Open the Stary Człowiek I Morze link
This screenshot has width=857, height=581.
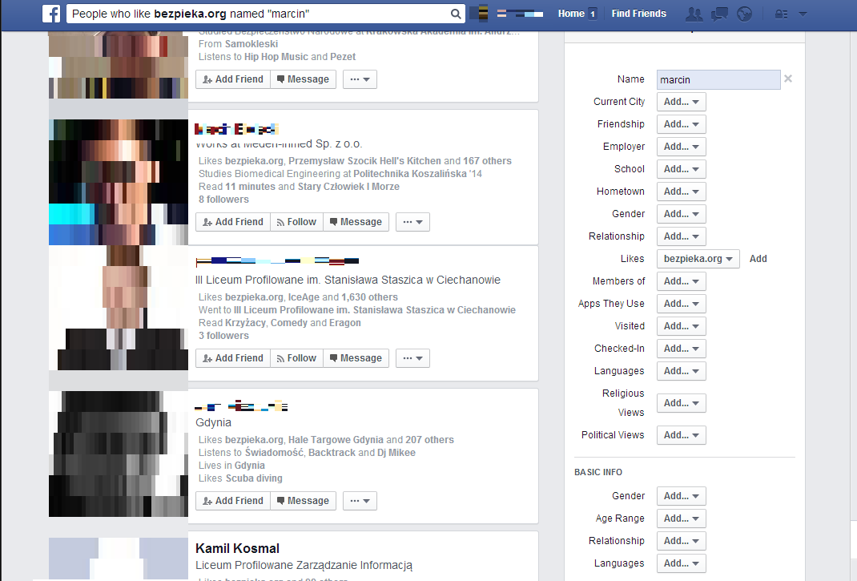pos(348,187)
